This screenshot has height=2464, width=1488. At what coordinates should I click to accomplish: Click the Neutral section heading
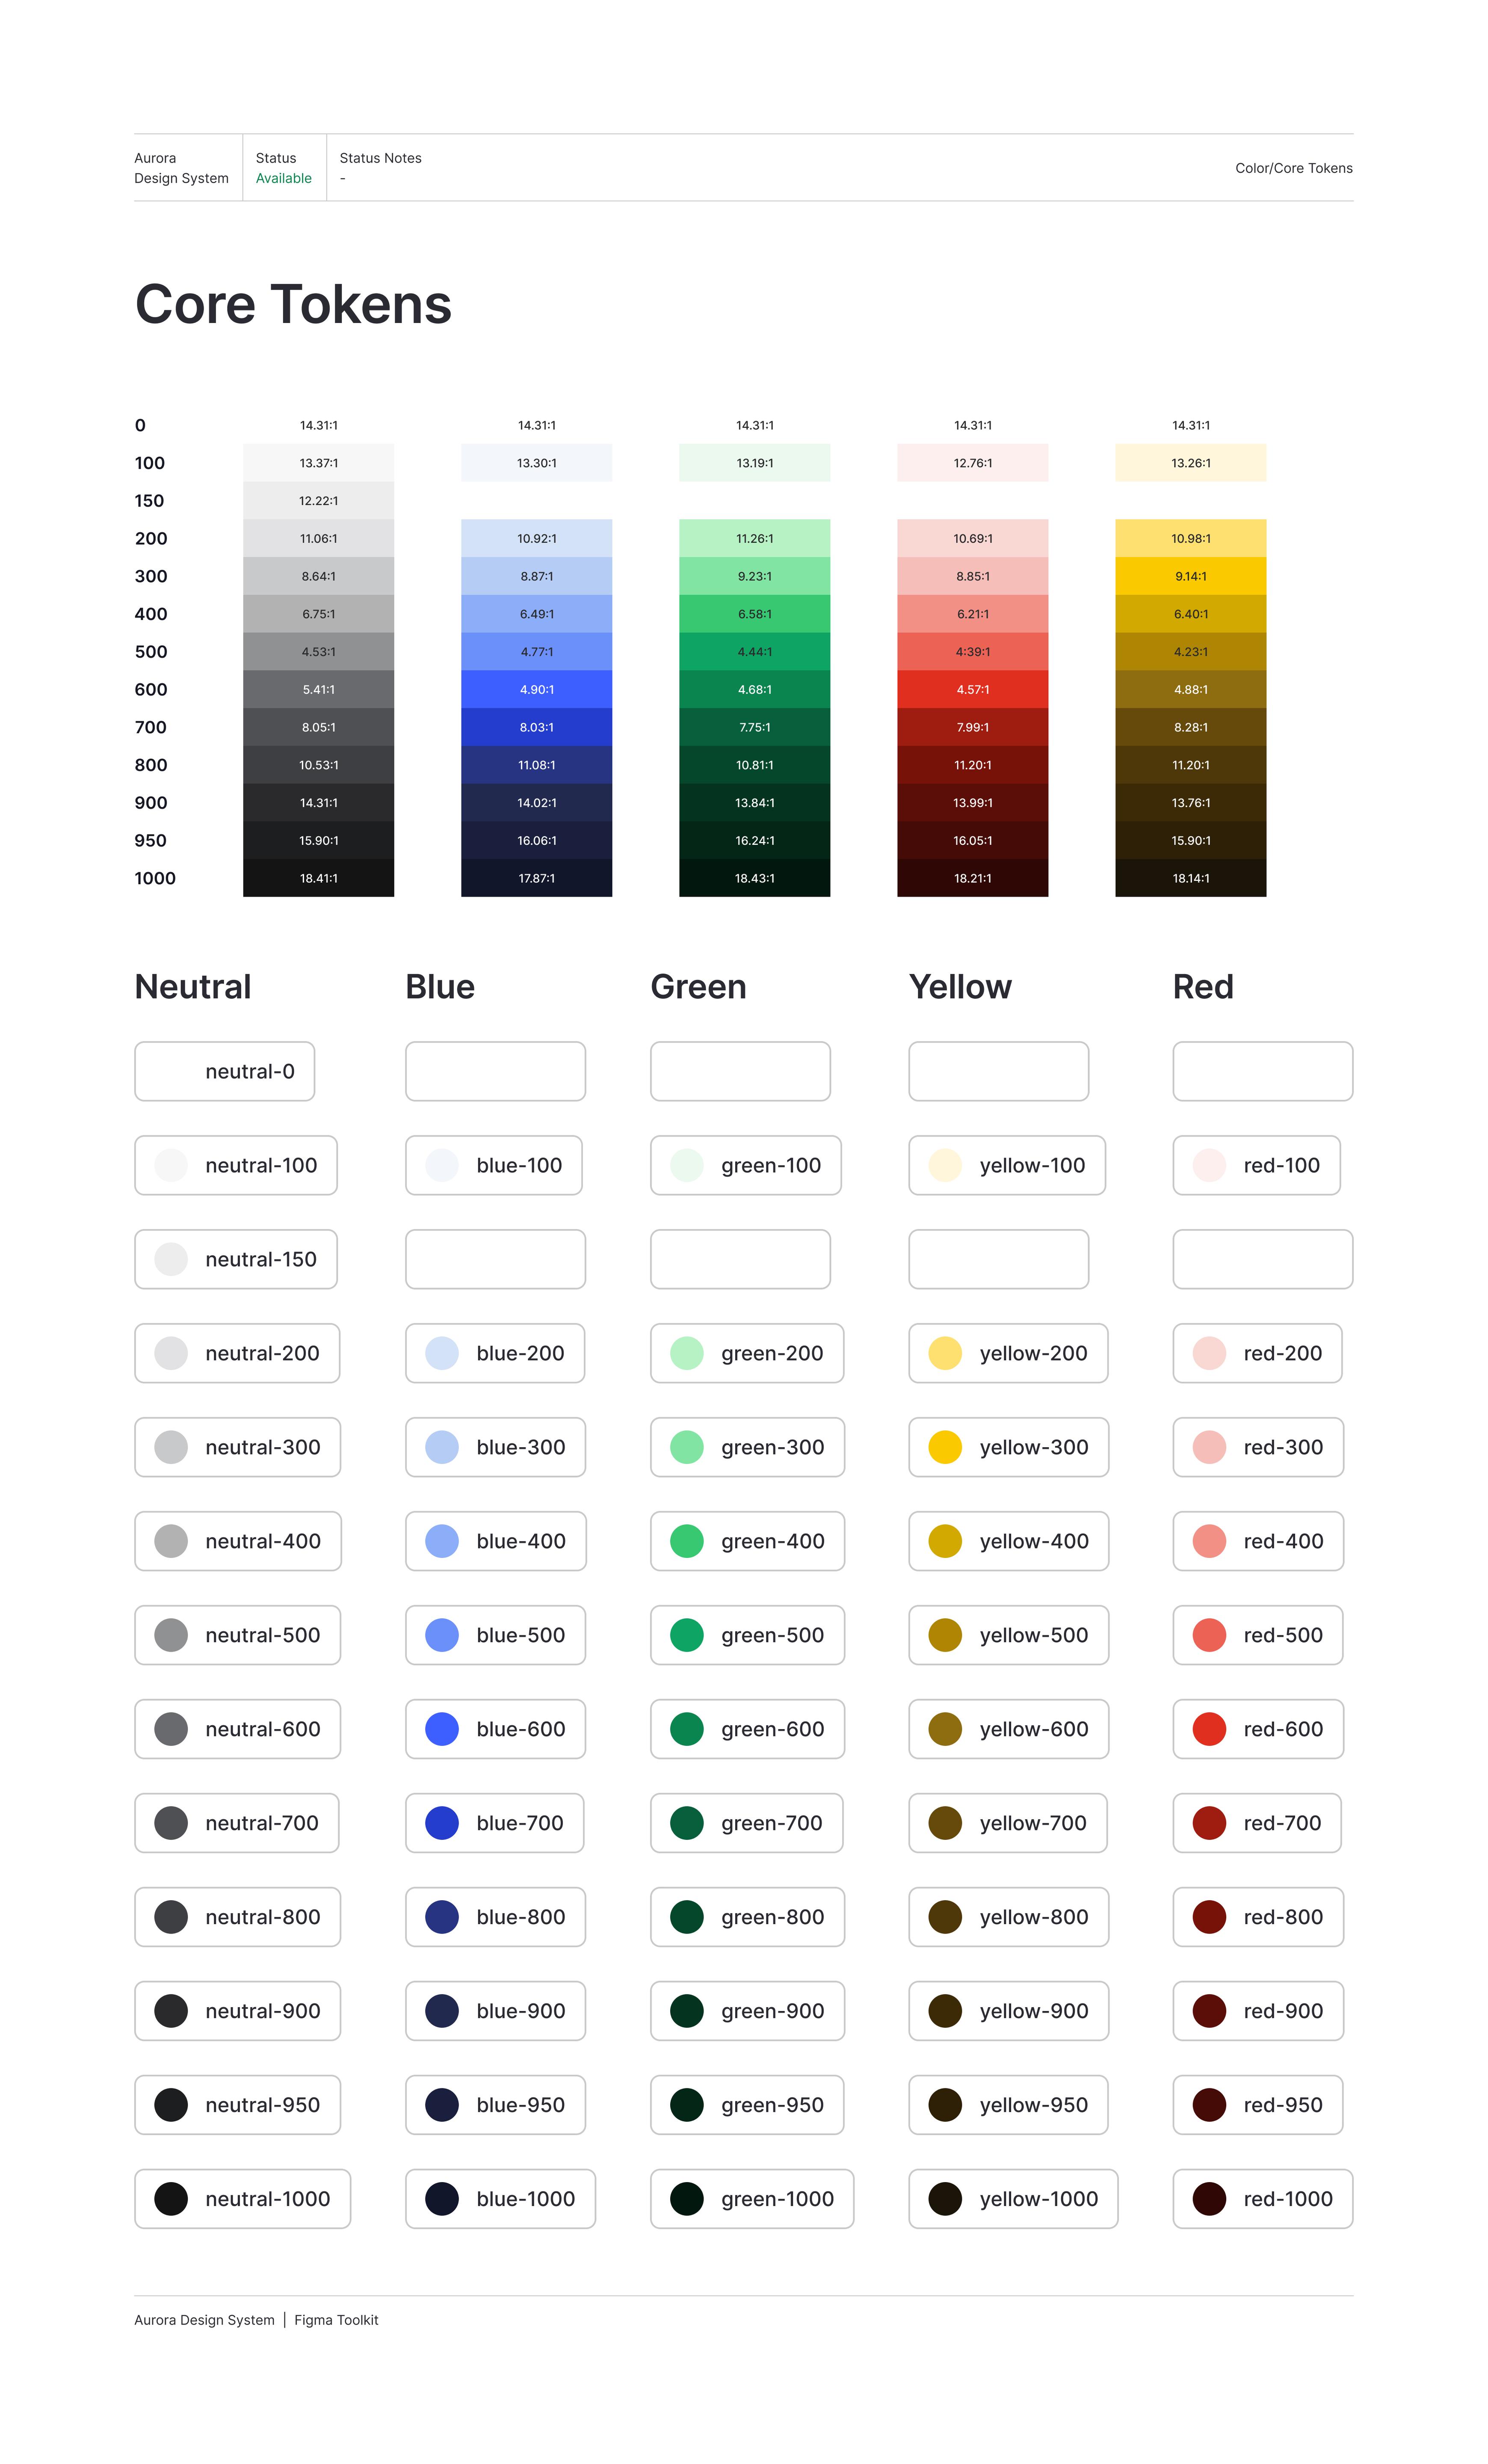tap(192, 987)
